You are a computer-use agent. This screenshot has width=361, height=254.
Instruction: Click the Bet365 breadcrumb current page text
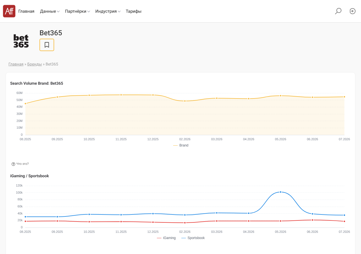52,64
